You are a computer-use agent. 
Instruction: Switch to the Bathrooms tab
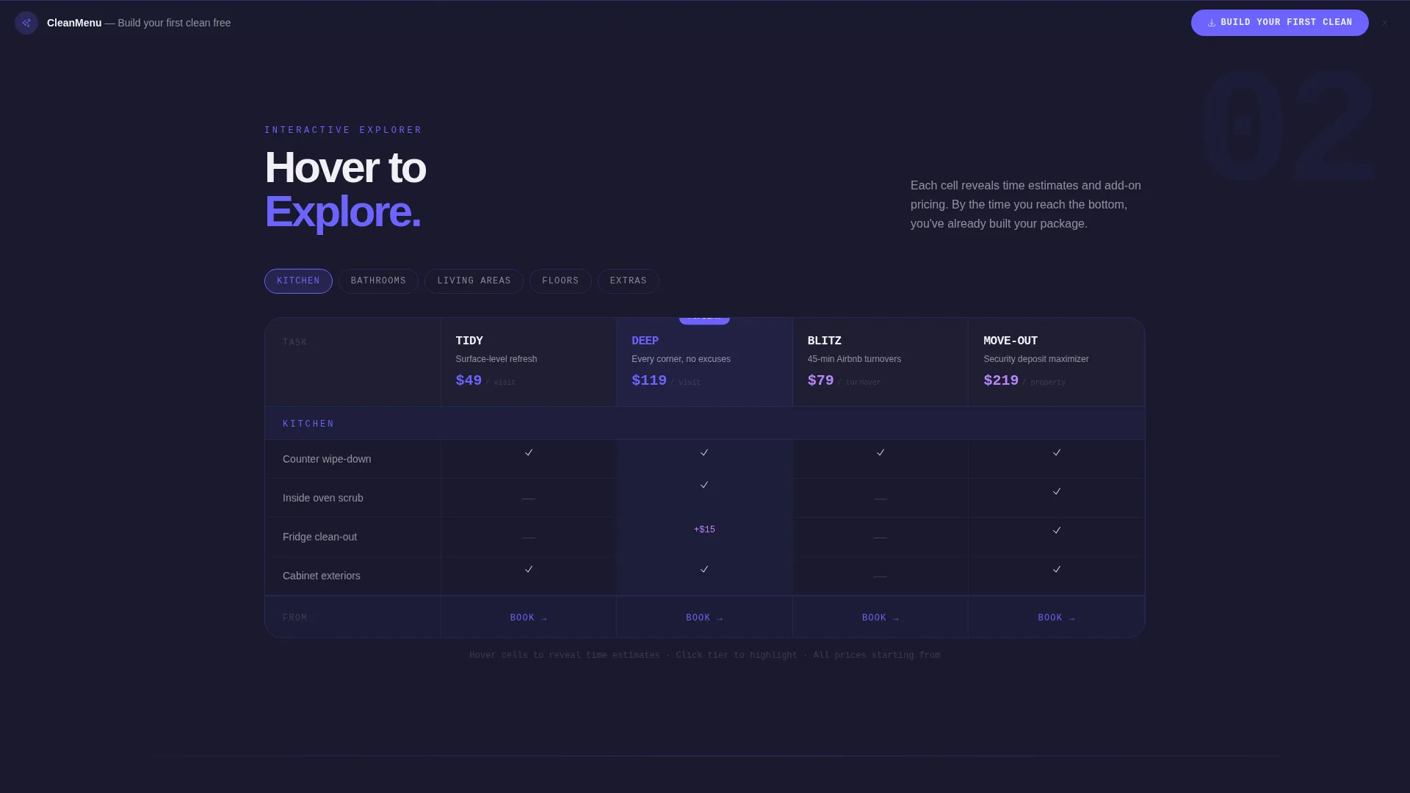(x=378, y=281)
